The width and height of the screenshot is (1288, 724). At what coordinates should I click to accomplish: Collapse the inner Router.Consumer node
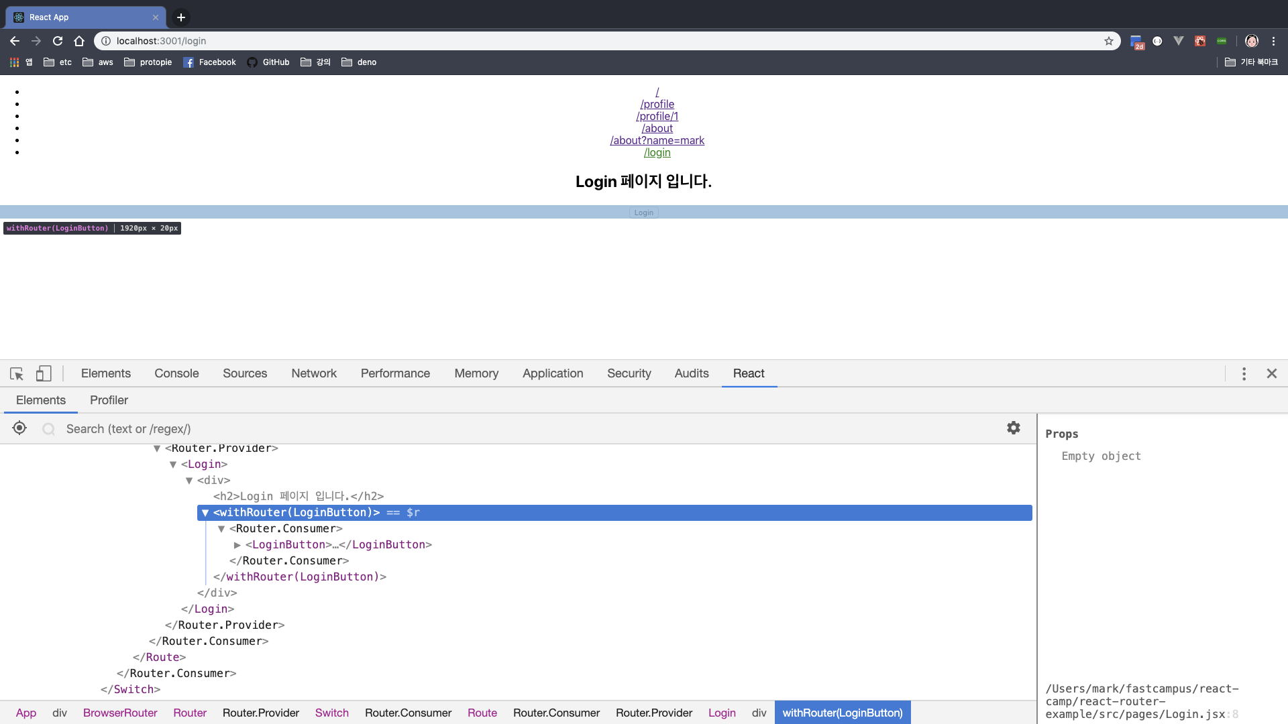(221, 529)
